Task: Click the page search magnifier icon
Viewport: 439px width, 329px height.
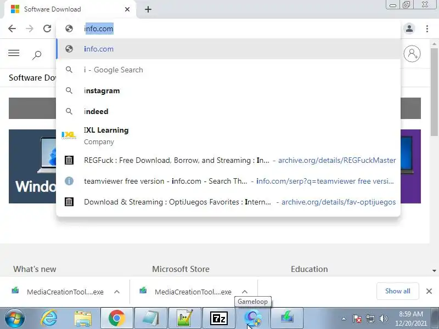Action: tap(37, 55)
